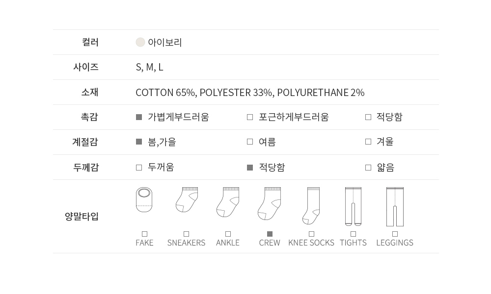Uncheck the 가볍게부드러움 checkbox

point(139,117)
